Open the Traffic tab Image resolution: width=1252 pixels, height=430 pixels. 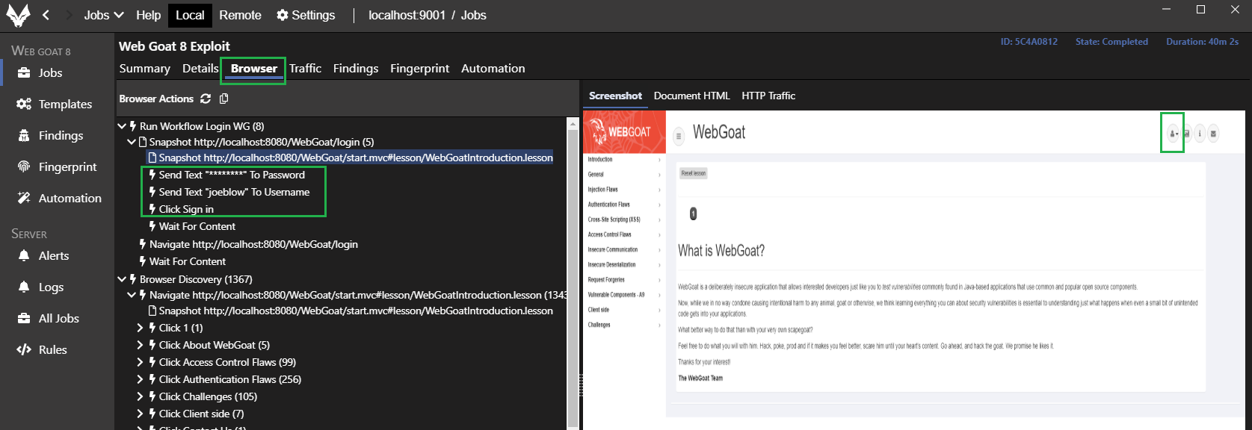pos(305,69)
